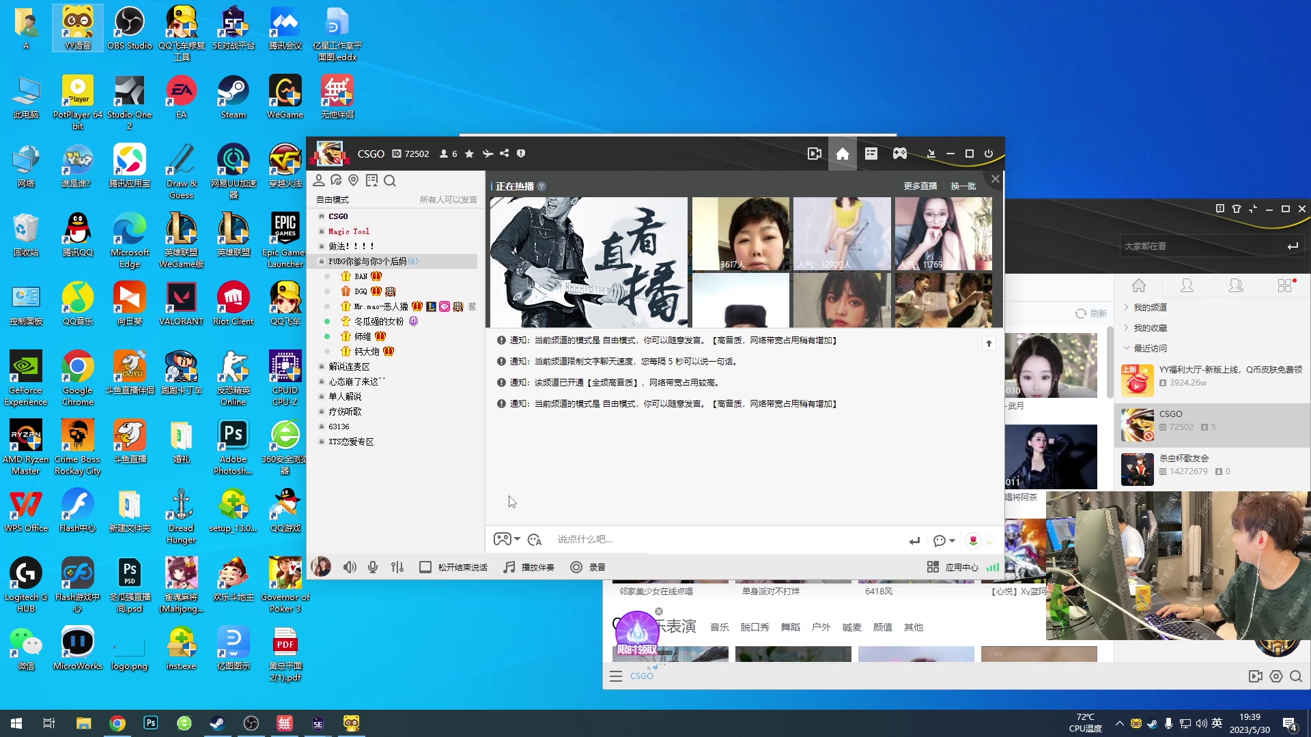Open the game dropdown arrow in chat bar
1311x737 pixels.
[518, 539]
